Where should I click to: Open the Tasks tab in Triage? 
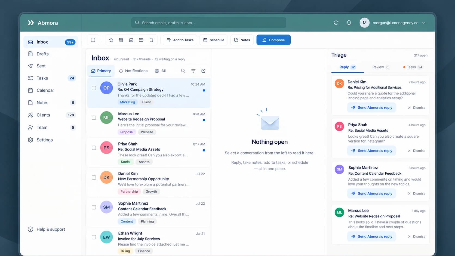coord(413,67)
